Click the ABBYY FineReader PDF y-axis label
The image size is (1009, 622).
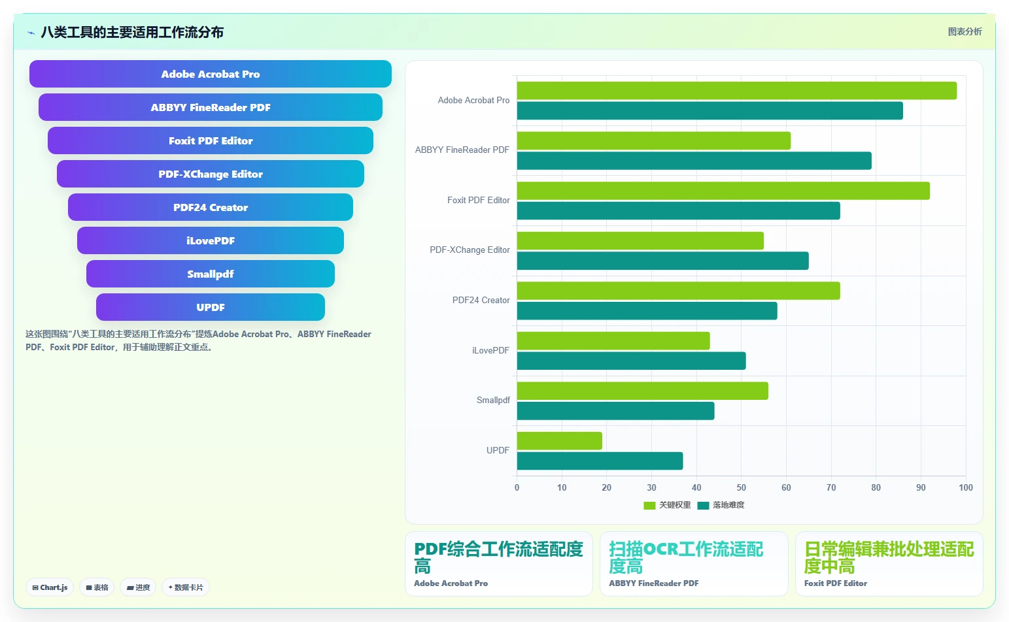(462, 150)
